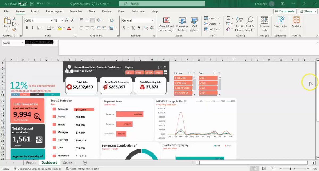This screenshot has height=171, width=319.
Task: Click the Comma Style icon
Action: [139, 28]
